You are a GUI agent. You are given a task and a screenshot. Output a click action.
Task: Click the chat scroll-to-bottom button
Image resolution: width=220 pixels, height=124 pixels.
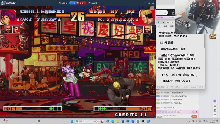(197, 107)
